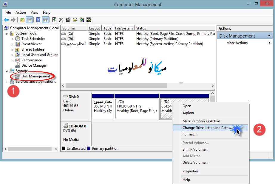The height and width of the screenshot is (184, 275).
Task: Sort by the Status column header
Action: [x=175, y=28]
